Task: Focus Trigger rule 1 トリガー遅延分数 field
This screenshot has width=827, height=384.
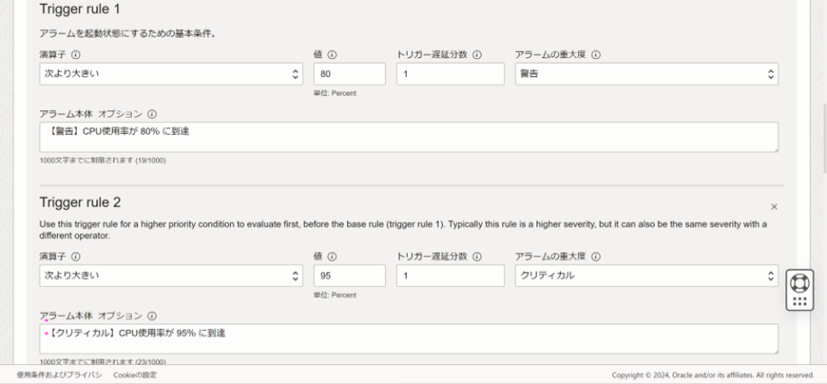Action: pos(450,74)
